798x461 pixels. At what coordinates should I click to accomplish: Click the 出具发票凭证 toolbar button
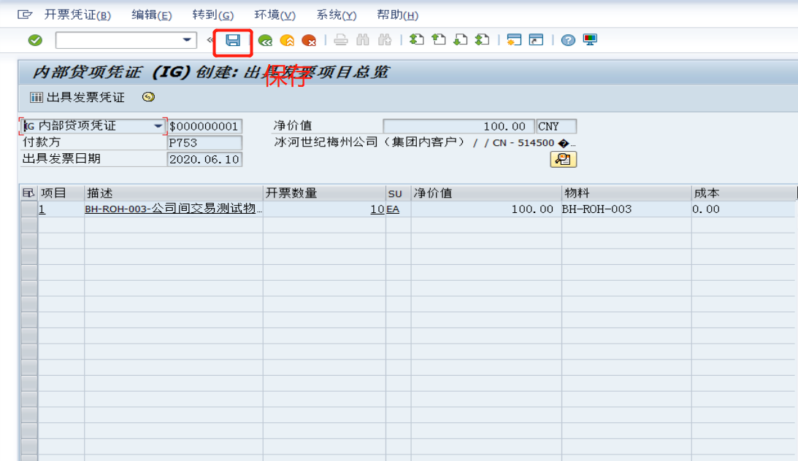pos(77,97)
